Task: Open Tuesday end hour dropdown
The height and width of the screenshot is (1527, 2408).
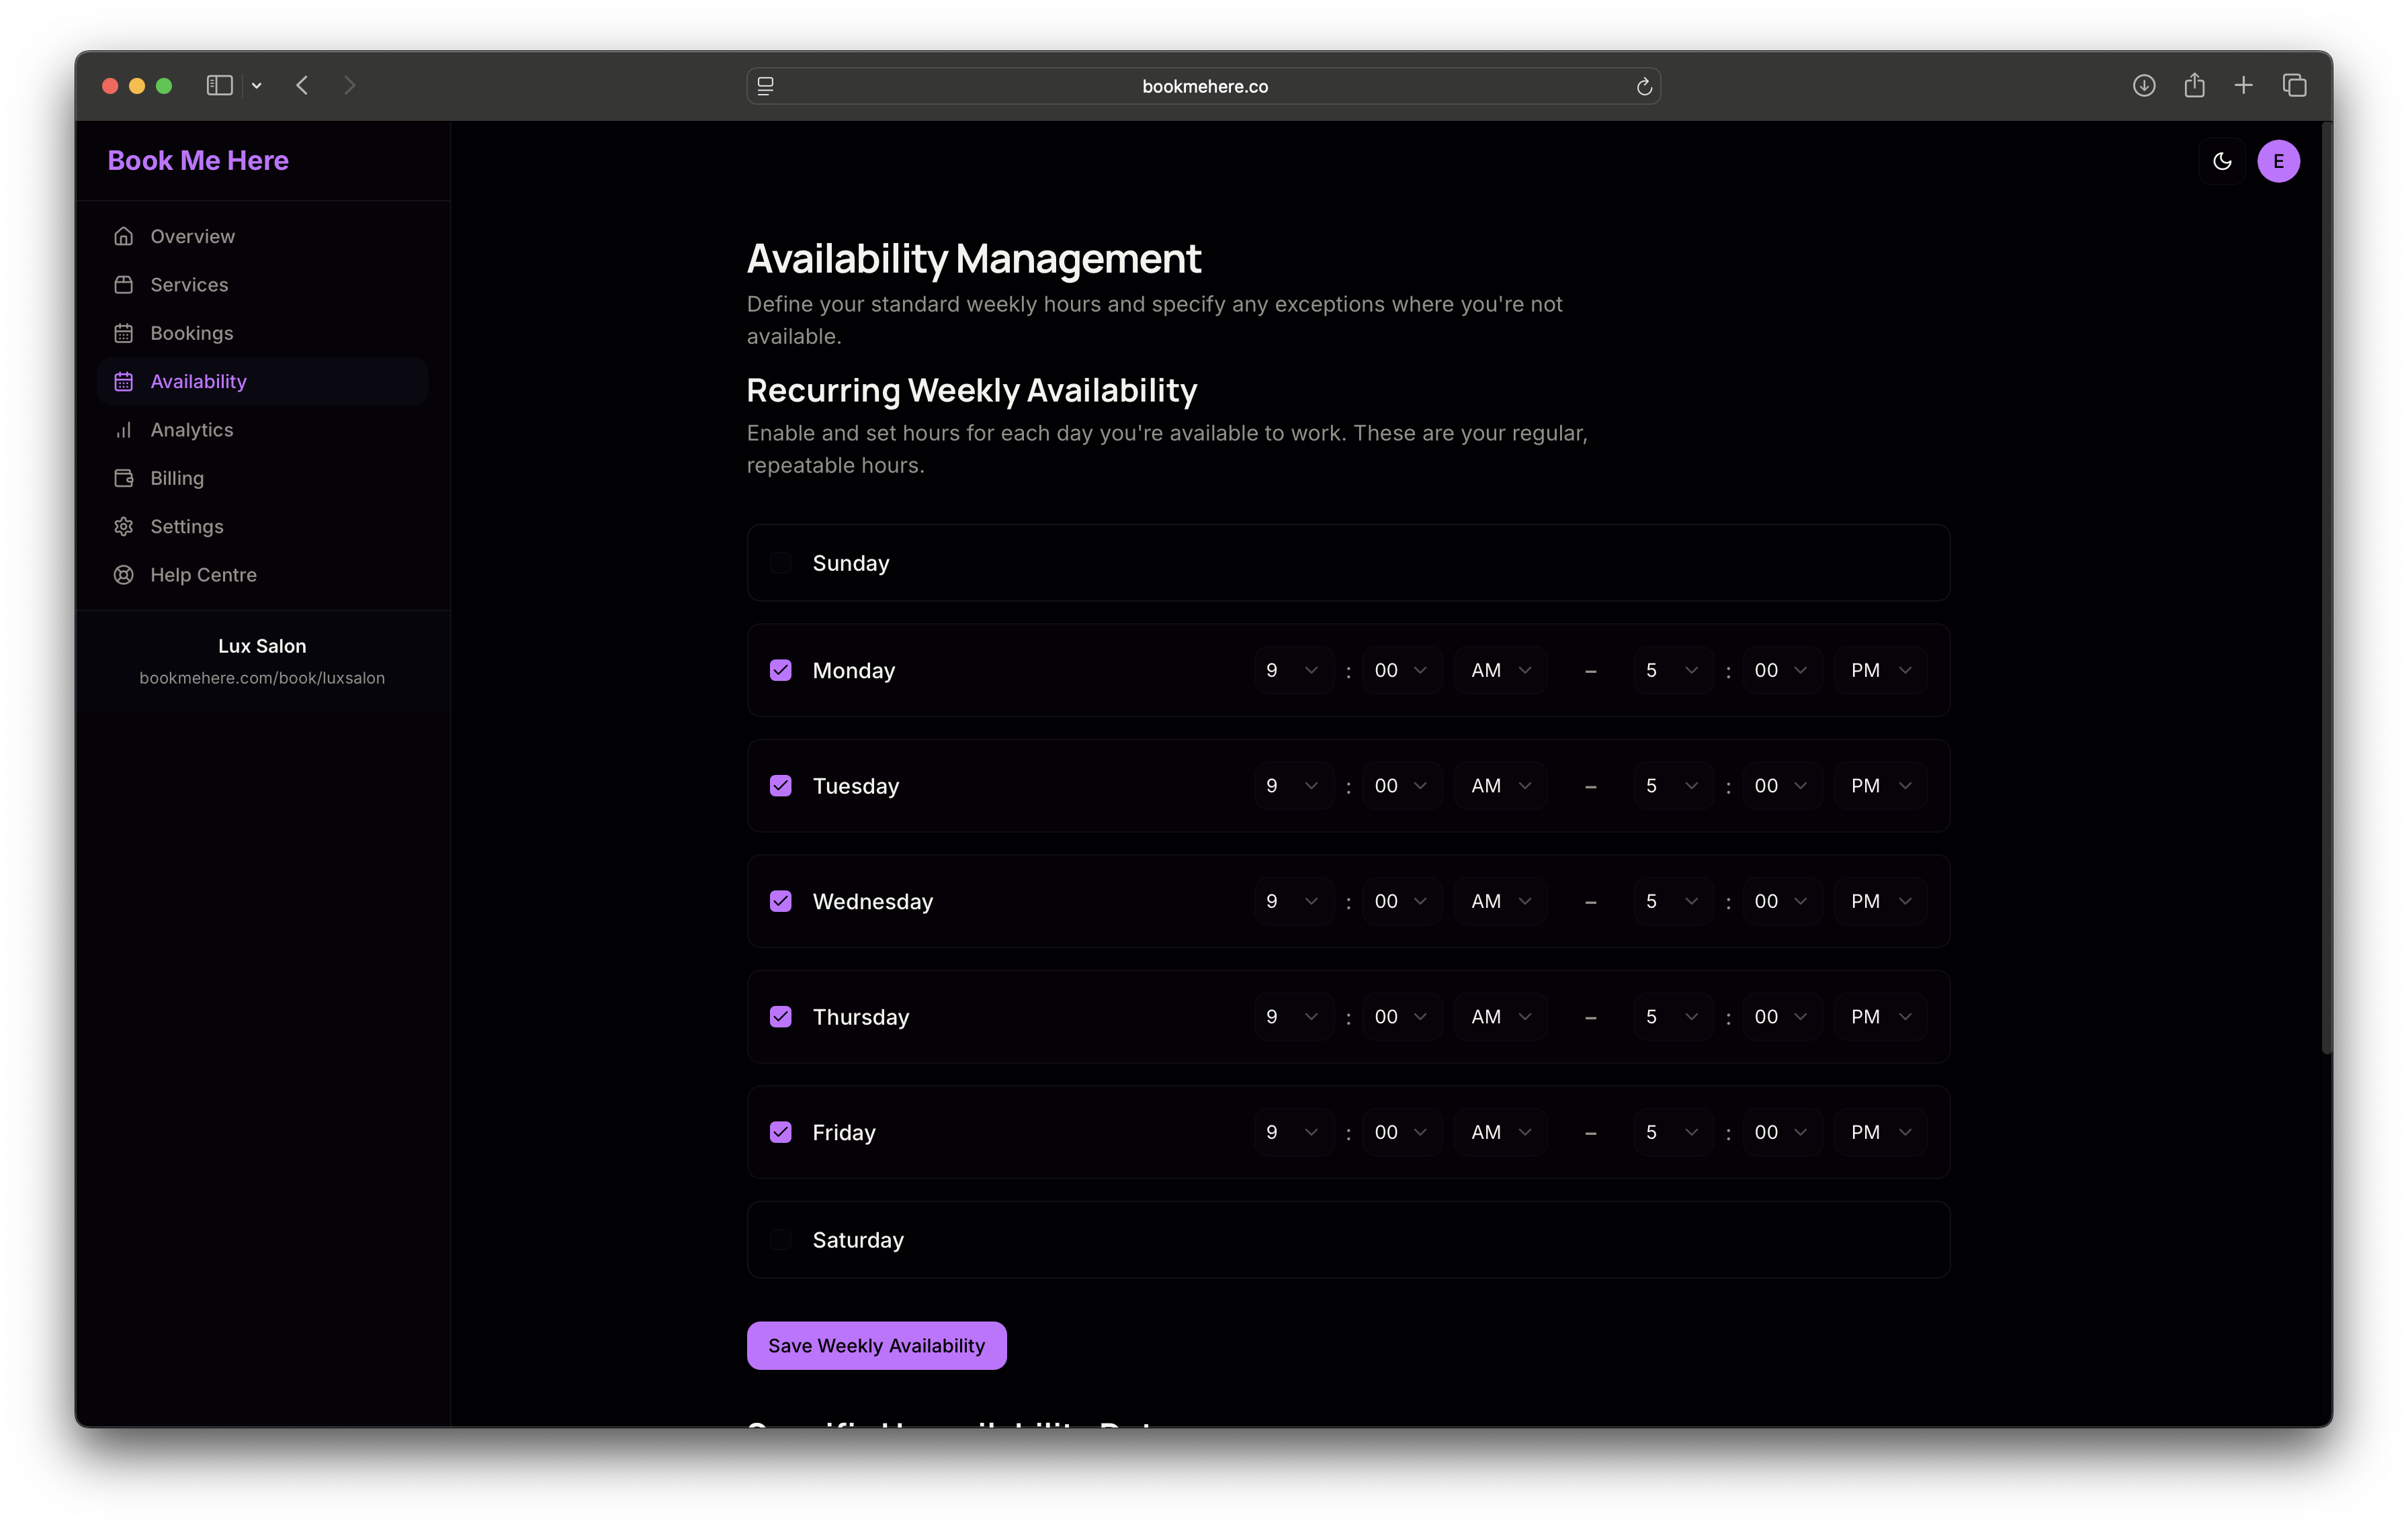Action: [1673, 786]
